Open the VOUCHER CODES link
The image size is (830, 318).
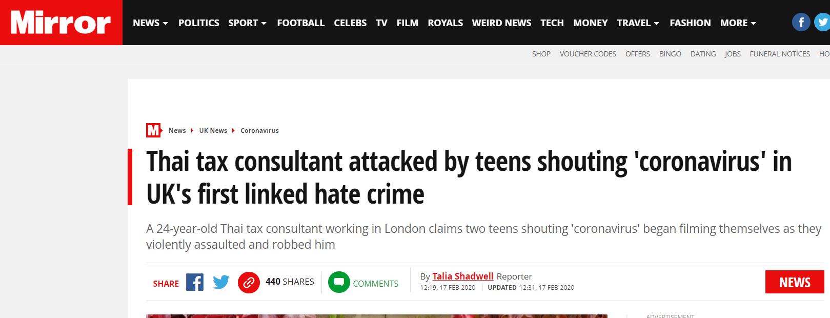pos(588,54)
